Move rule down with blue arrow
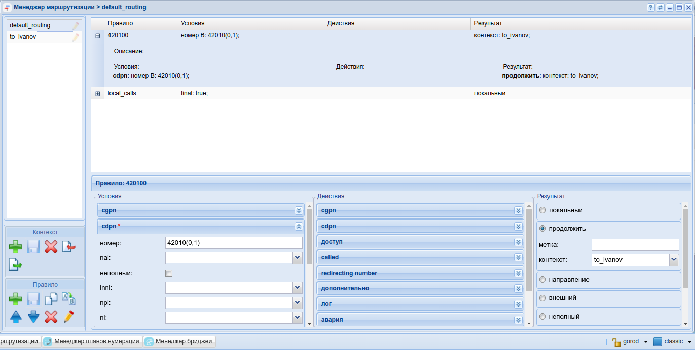695x350 pixels. 33,317
